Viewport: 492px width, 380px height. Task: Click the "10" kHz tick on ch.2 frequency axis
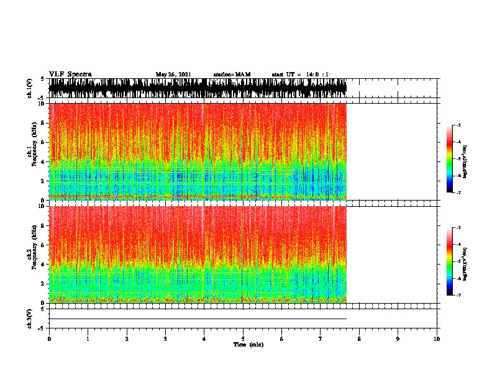pos(41,206)
